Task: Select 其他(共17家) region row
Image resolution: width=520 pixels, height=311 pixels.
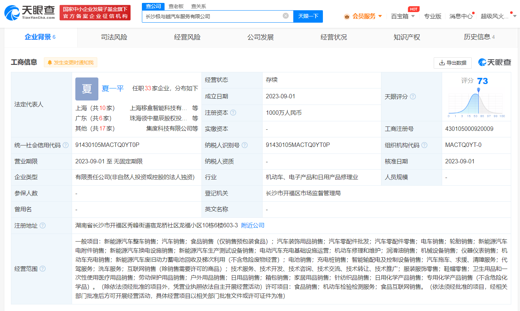Action: [95, 129]
